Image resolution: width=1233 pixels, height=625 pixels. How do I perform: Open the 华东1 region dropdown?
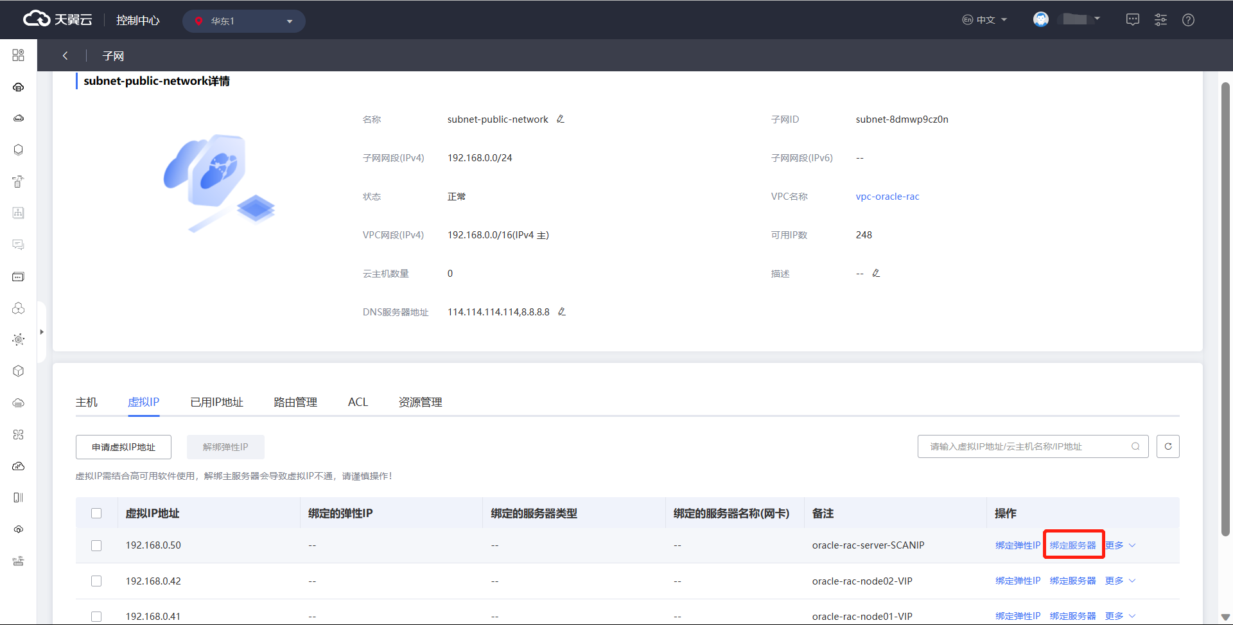pyautogui.click(x=244, y=21)
